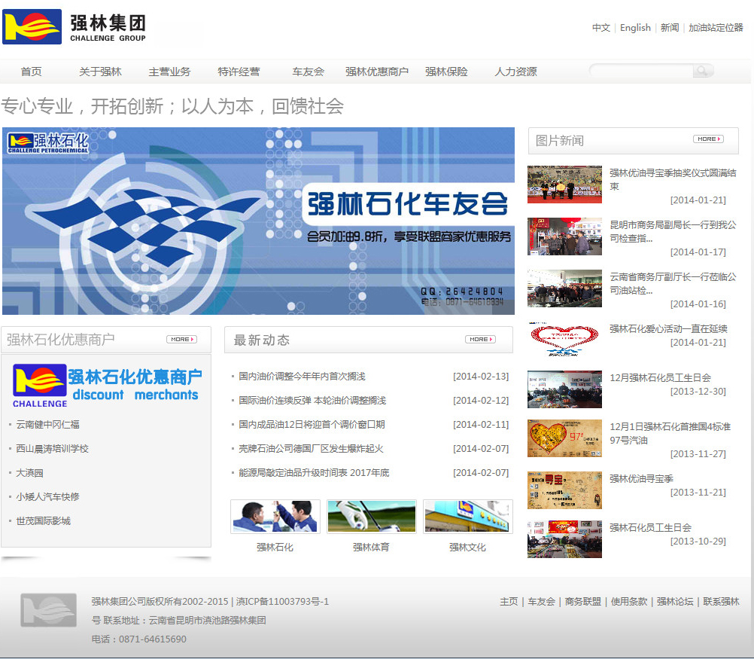Viewport: 754px width, 659px height.
Task: Switch language to English
Action: (x=635, y=28)
